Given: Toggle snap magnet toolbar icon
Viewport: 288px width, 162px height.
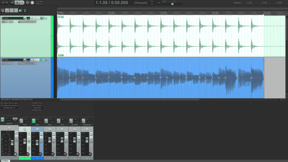Looking at the screenshot, I should point(16,10).
